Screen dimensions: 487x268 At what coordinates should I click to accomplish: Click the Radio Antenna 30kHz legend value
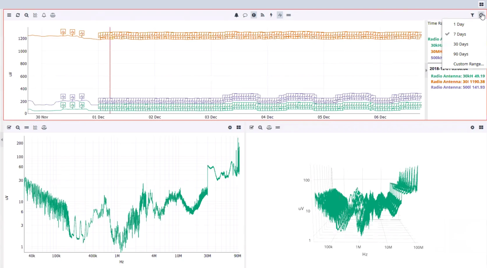[458, 76]
